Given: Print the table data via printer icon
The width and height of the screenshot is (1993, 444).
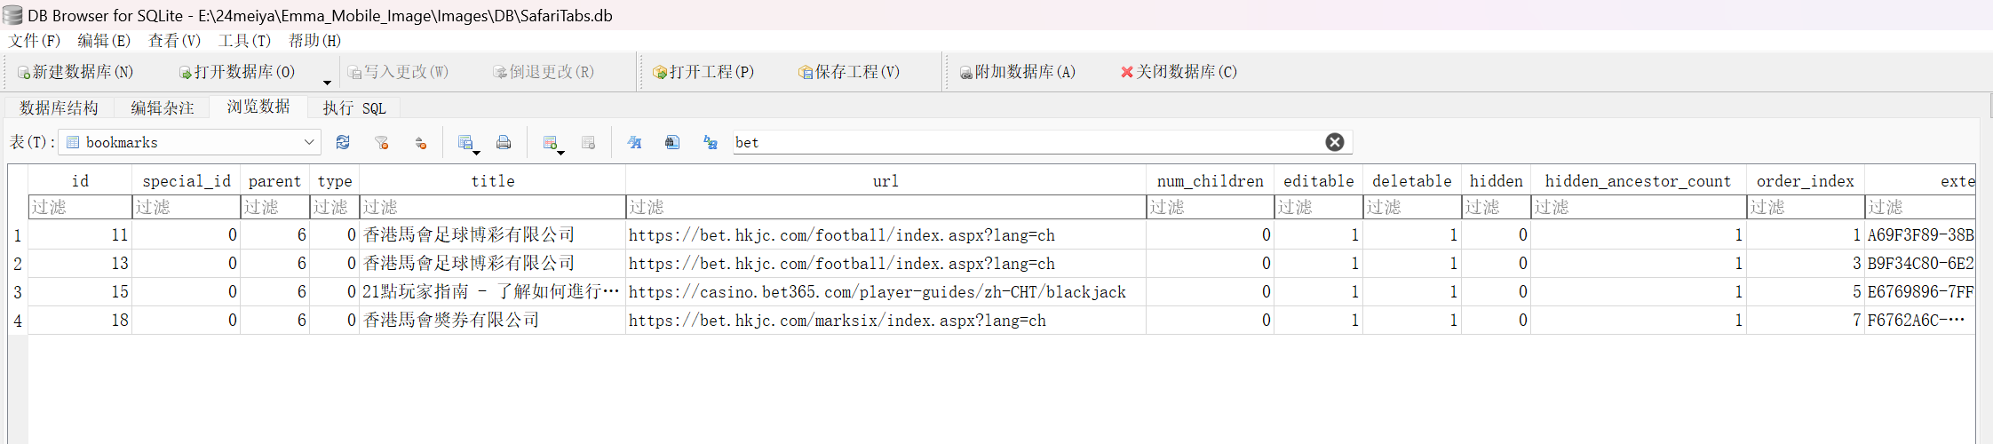Looking at the screenshot, I should (x=504, y=142).
